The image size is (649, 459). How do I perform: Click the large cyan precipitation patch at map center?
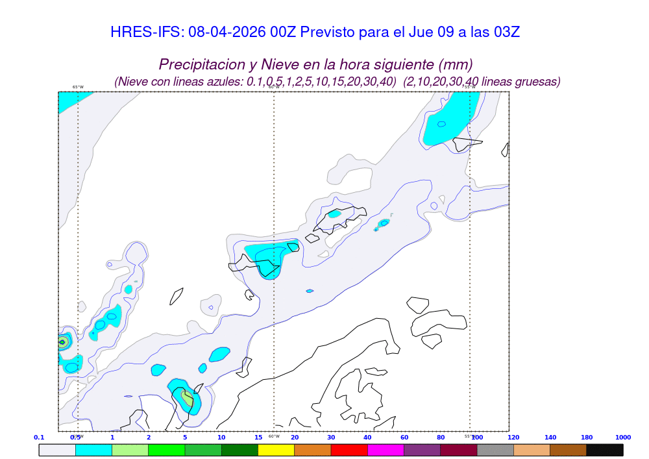(269, 256)
